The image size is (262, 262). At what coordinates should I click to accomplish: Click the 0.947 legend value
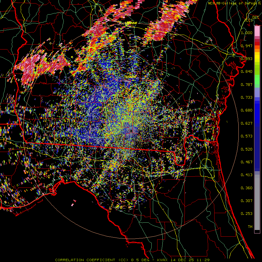[x=247, y=46]
